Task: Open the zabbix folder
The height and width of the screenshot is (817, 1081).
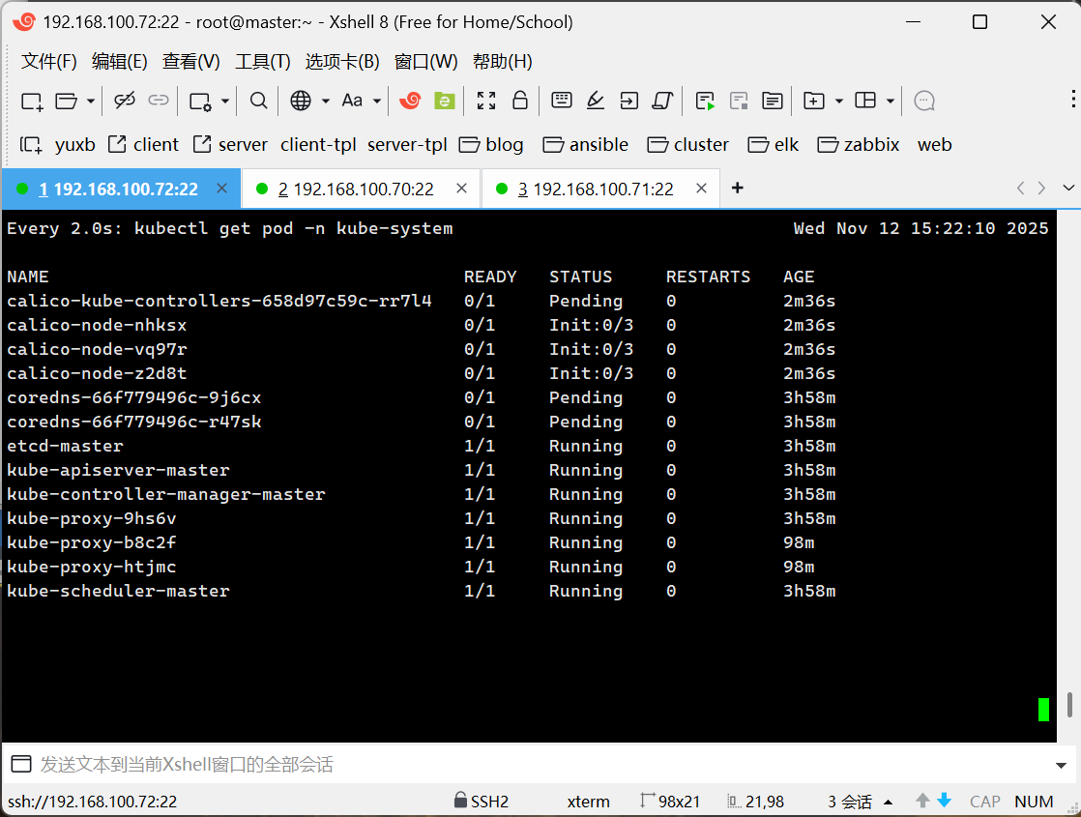Action: point(859,145)
